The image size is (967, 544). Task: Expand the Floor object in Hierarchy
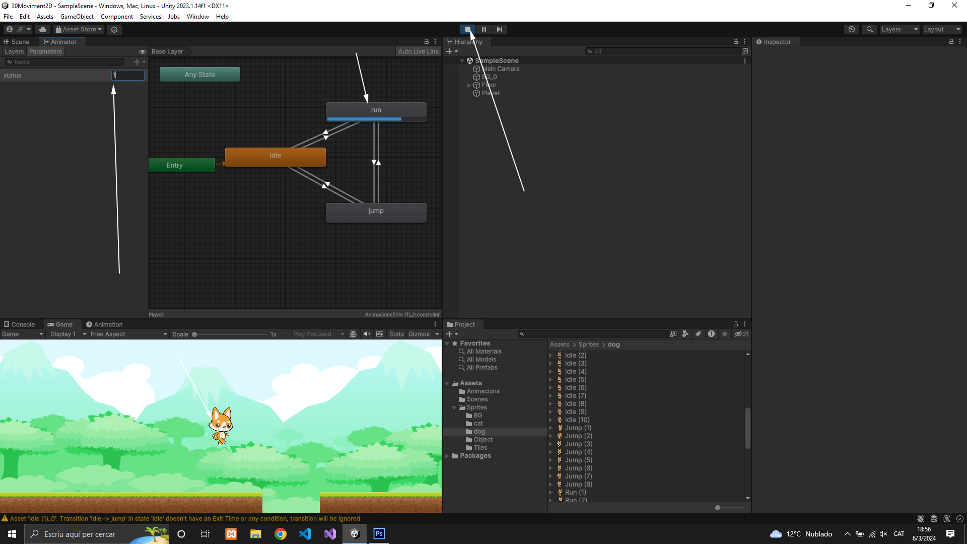pos(469,85)
